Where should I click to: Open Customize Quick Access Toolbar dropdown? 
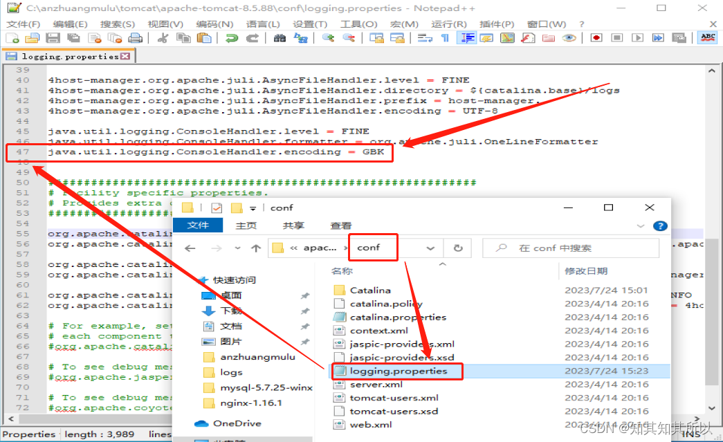253,208
